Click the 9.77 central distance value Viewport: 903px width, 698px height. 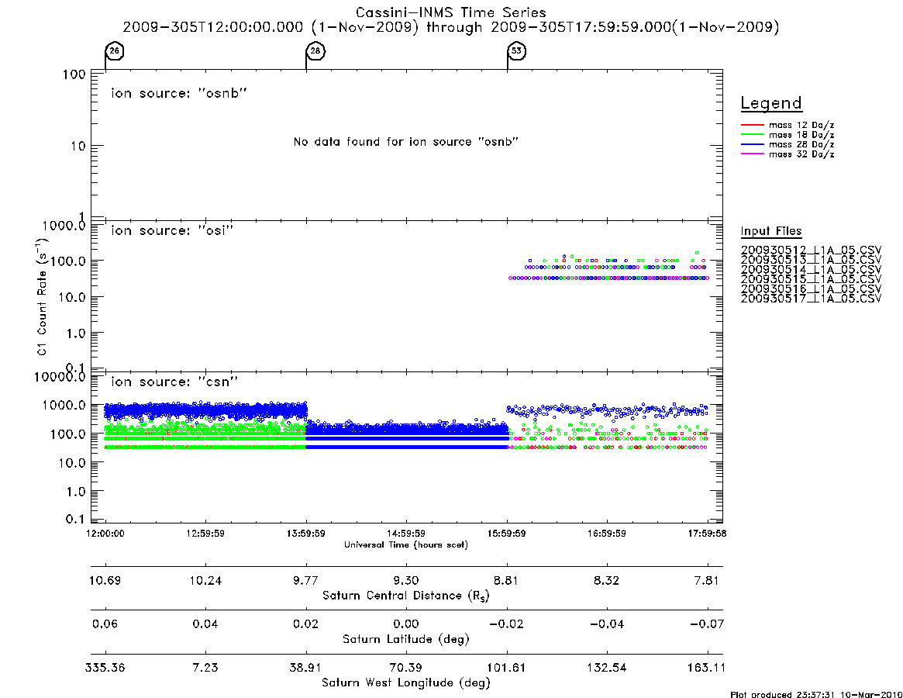click(x=306, y=580)
